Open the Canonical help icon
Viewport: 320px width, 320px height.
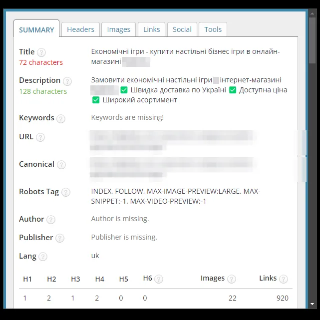point(61,165)
